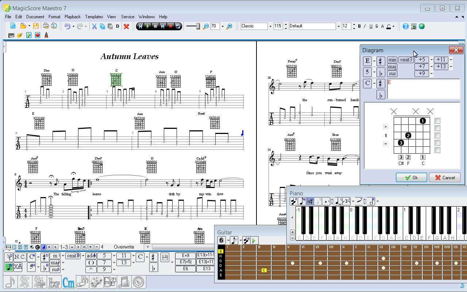The height and width of the screenshot is (292, 467).
Task: Click the green play icon in Guitar panel
Action: point(254,240)
